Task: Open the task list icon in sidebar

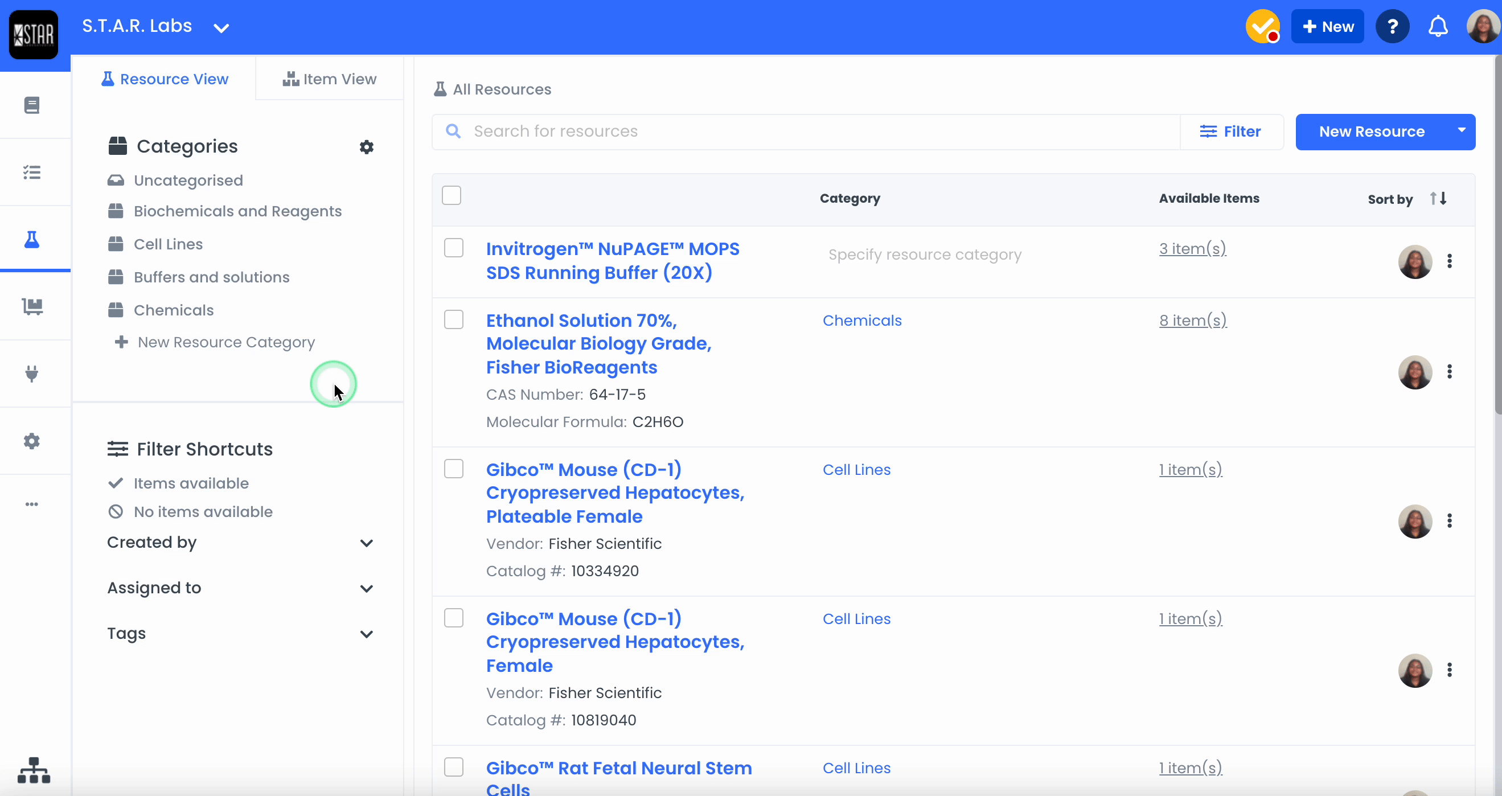Action: (32, 173)
